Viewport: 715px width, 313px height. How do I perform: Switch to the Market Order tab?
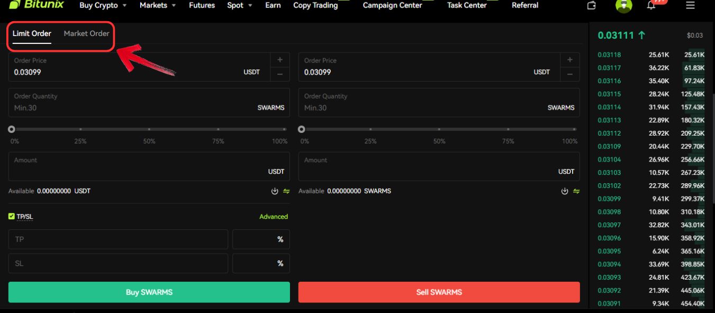86,33
